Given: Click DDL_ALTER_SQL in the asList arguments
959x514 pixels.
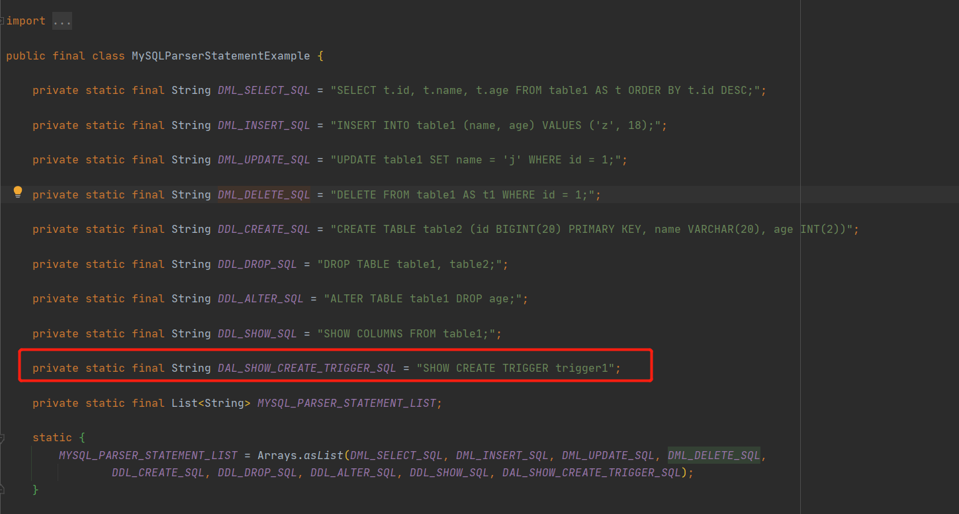Looking at the screenshot, I should (353, 473).
